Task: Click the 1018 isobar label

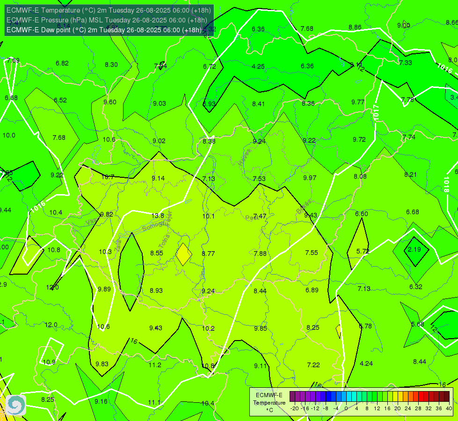Action: pos(446,184)
